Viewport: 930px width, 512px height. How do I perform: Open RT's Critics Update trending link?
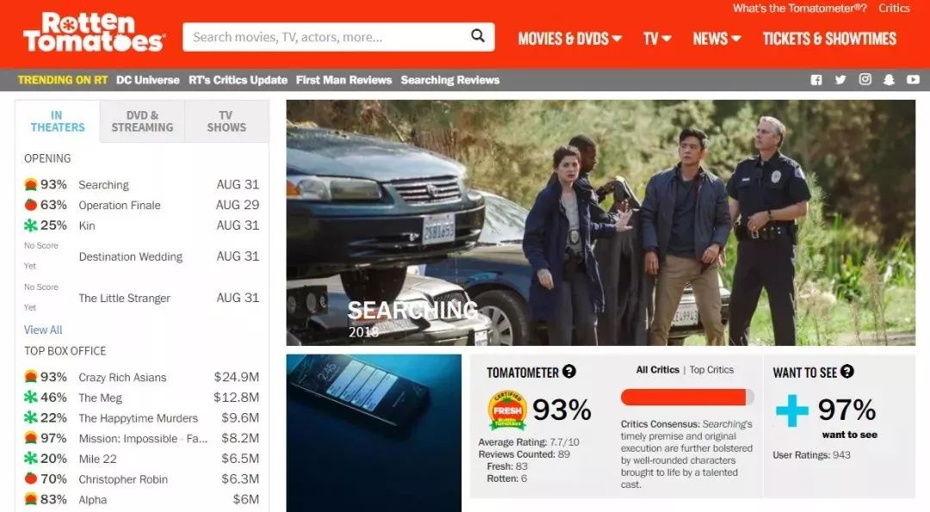(x=238, y=80)
